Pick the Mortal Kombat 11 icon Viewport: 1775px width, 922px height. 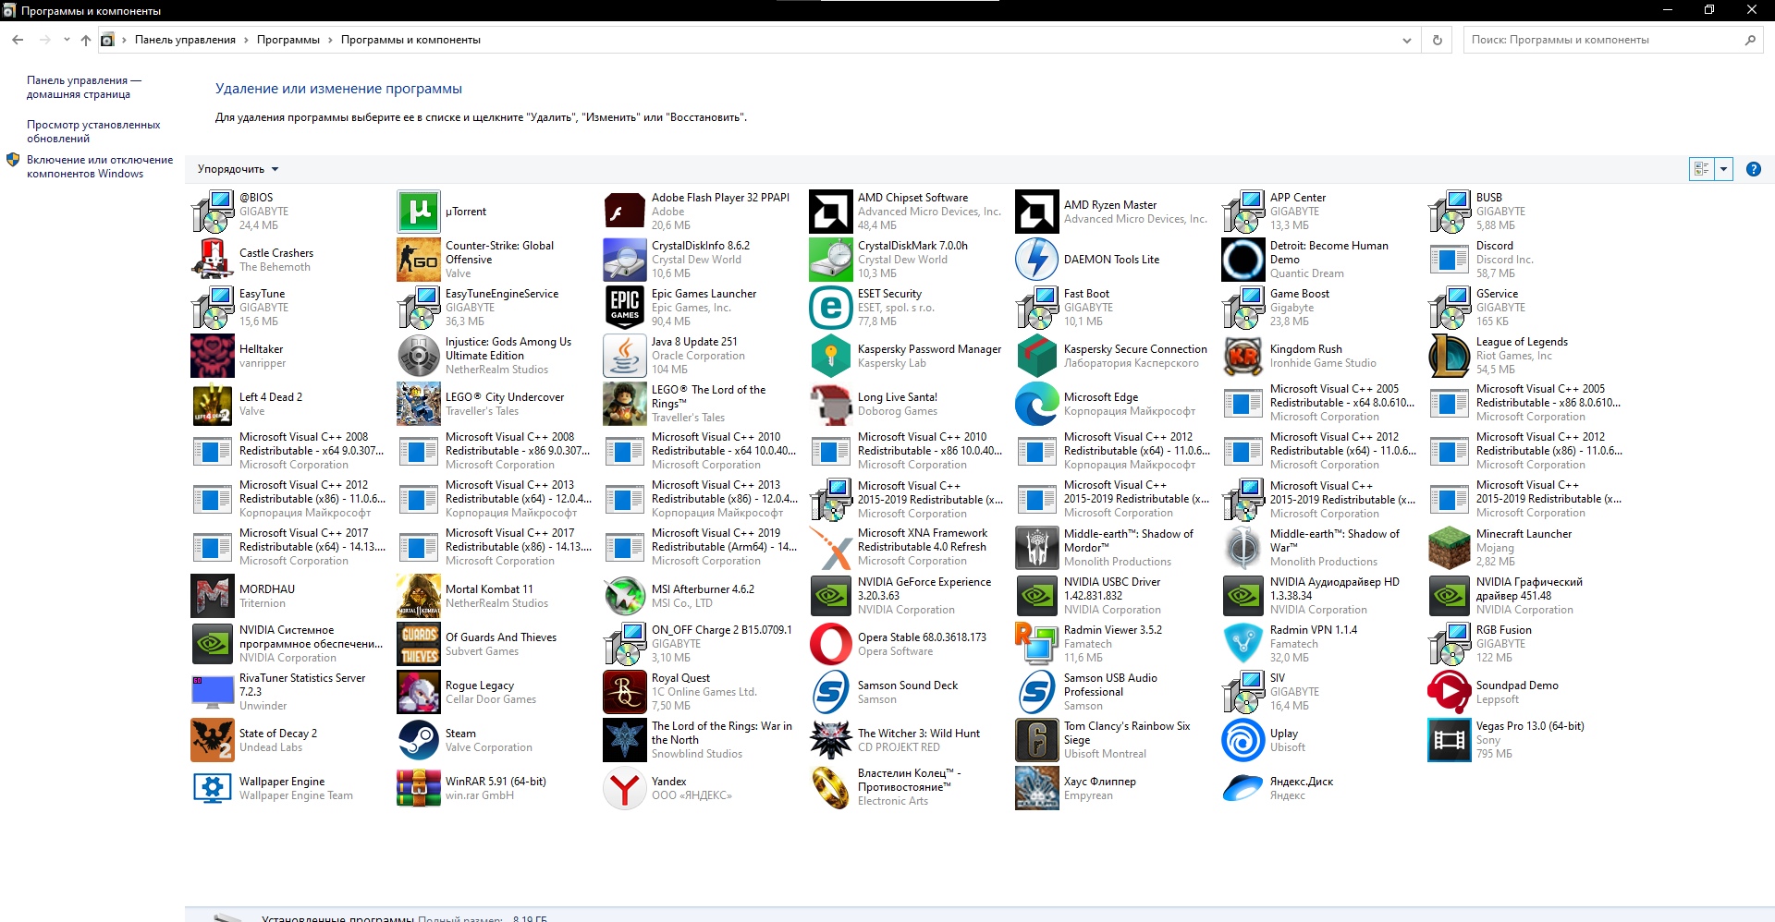click(x=419, y=596)
